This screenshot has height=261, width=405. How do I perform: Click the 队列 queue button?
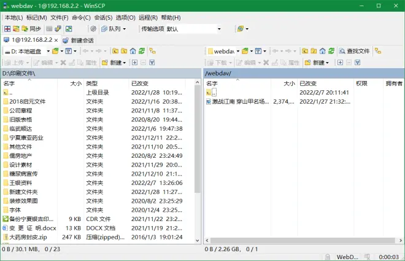[111, 29]
